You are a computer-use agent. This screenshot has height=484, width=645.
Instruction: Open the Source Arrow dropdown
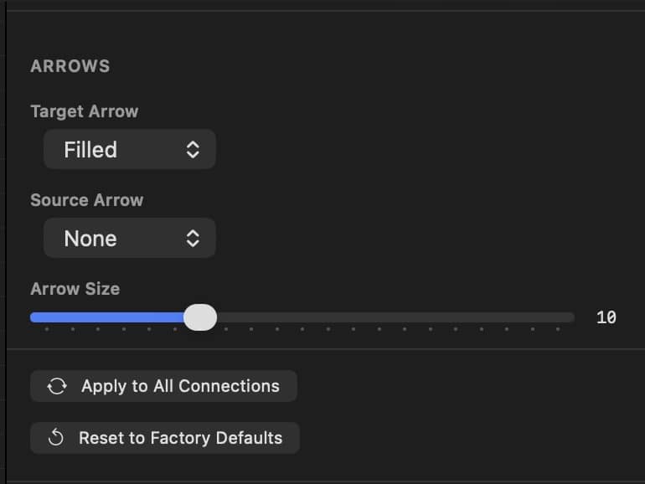(129, 239)
